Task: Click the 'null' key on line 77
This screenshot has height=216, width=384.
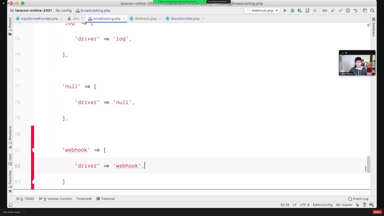Action: point(71,86)
